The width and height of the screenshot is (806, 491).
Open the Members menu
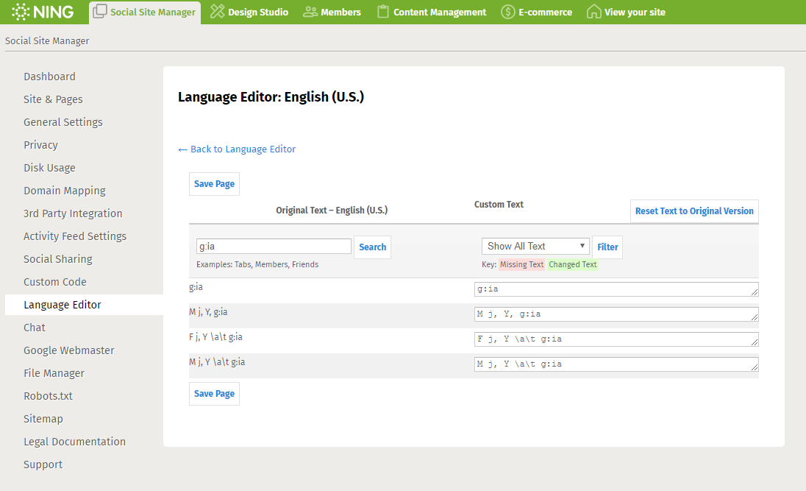point(332,12)
